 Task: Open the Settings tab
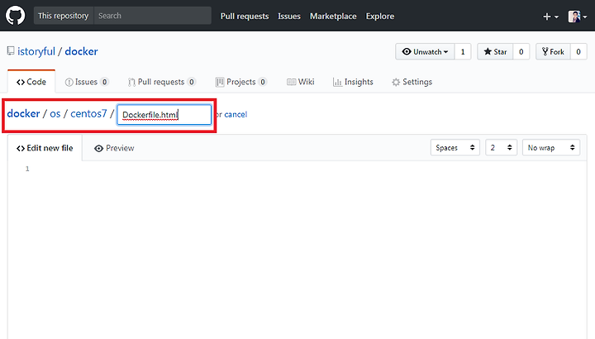click(x=412, y=82)
